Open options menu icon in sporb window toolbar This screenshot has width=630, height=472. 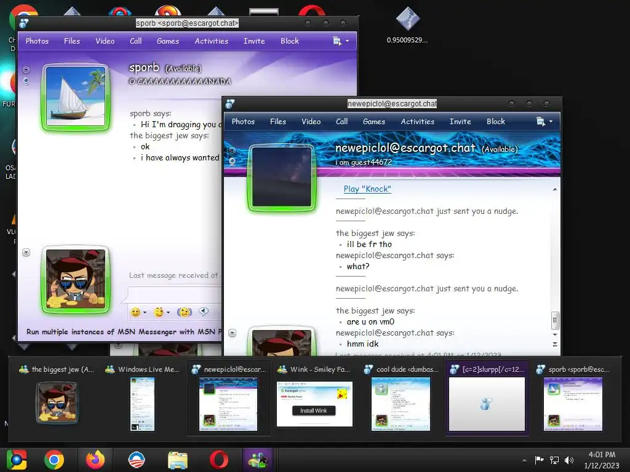[341, 41]
